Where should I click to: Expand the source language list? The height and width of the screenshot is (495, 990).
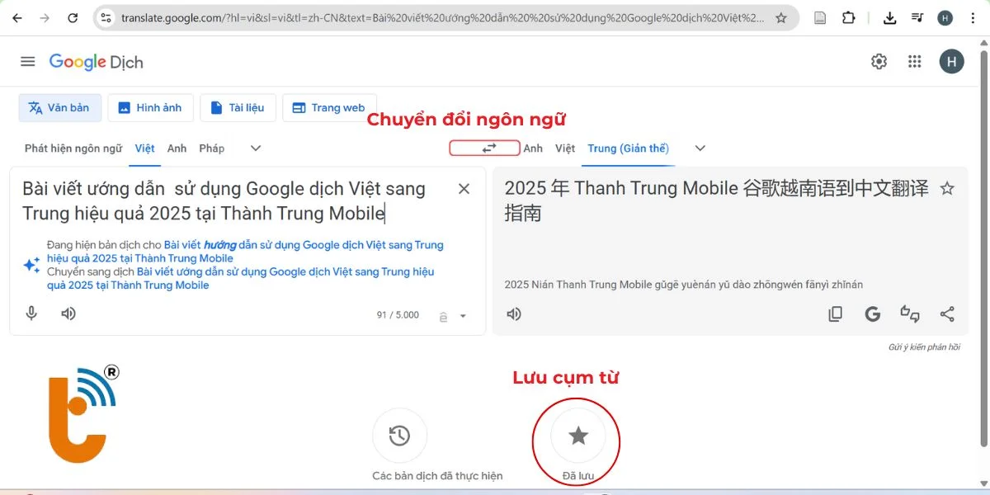[x=255, y=148]
